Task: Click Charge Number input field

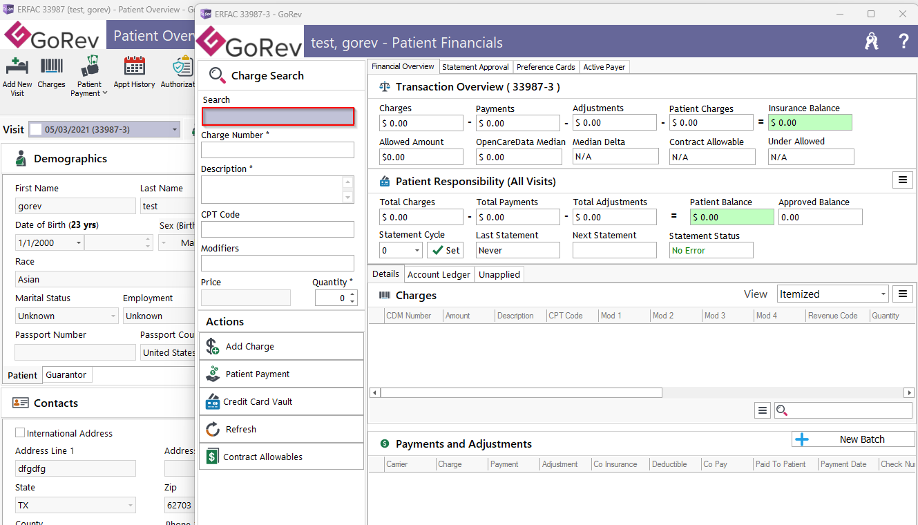Action: click(278, 150)
